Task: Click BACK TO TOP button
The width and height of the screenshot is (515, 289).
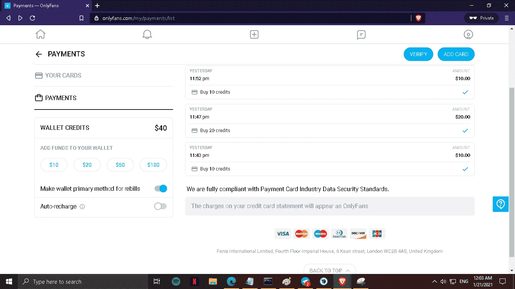Action: tap(330, 270)
